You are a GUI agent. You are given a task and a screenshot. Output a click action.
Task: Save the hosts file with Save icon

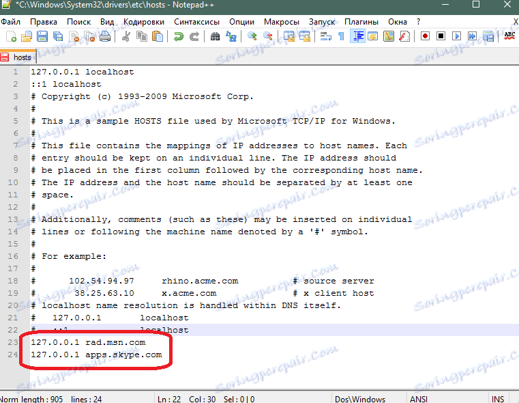(42, 36)
